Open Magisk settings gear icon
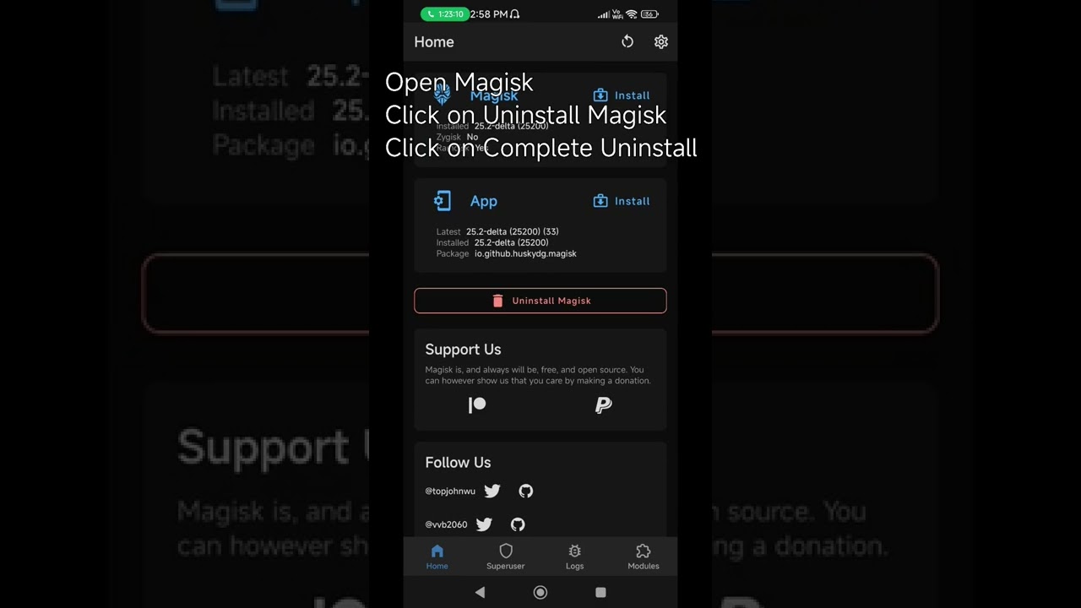The width and height of the screenshot is (1081, 608). (661, 41)
